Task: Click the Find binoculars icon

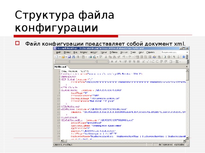Action: (73, 57)
